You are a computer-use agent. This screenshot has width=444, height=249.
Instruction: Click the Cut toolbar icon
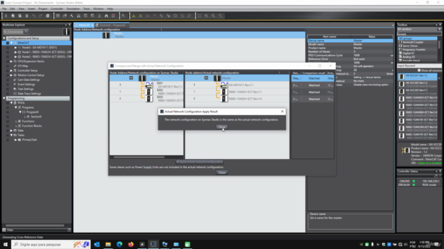point(6,16)
